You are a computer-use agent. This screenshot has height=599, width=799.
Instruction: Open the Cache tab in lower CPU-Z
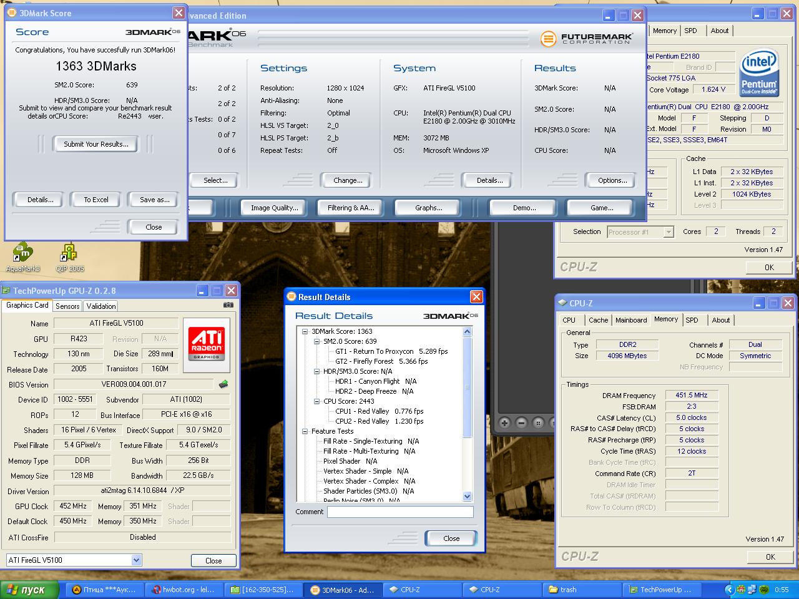pyautogui.click(x=598, y=320)
